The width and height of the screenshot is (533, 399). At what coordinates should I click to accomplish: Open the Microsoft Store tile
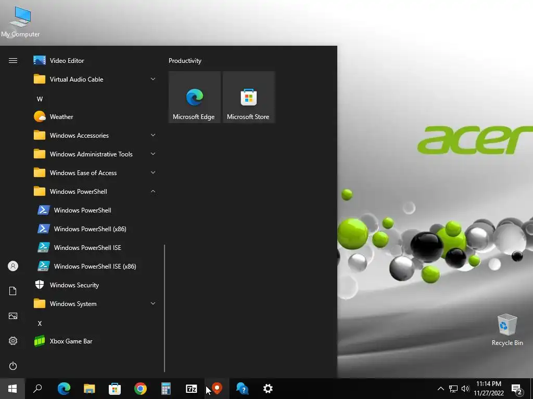248,97
